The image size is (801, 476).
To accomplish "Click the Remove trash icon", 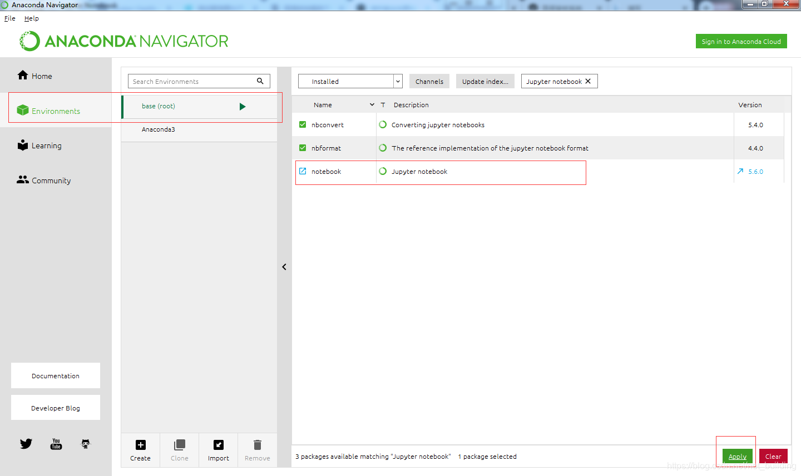I will coord(258,445).
